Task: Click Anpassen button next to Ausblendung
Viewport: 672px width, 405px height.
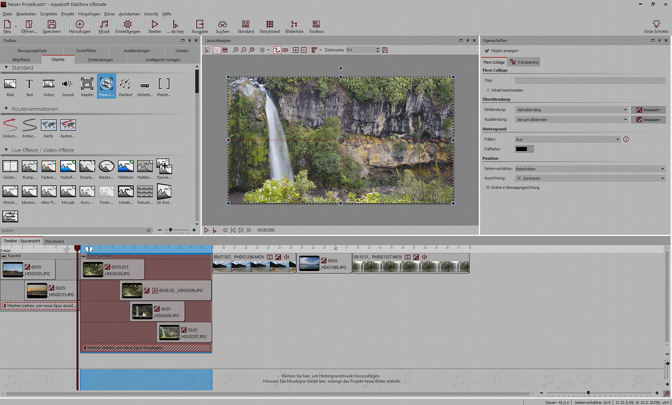Action: click(x=648, y=120)
